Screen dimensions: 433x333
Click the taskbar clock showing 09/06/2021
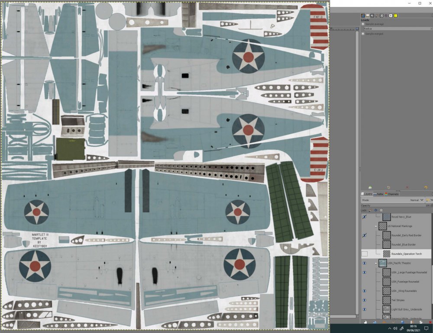[413, 329]
